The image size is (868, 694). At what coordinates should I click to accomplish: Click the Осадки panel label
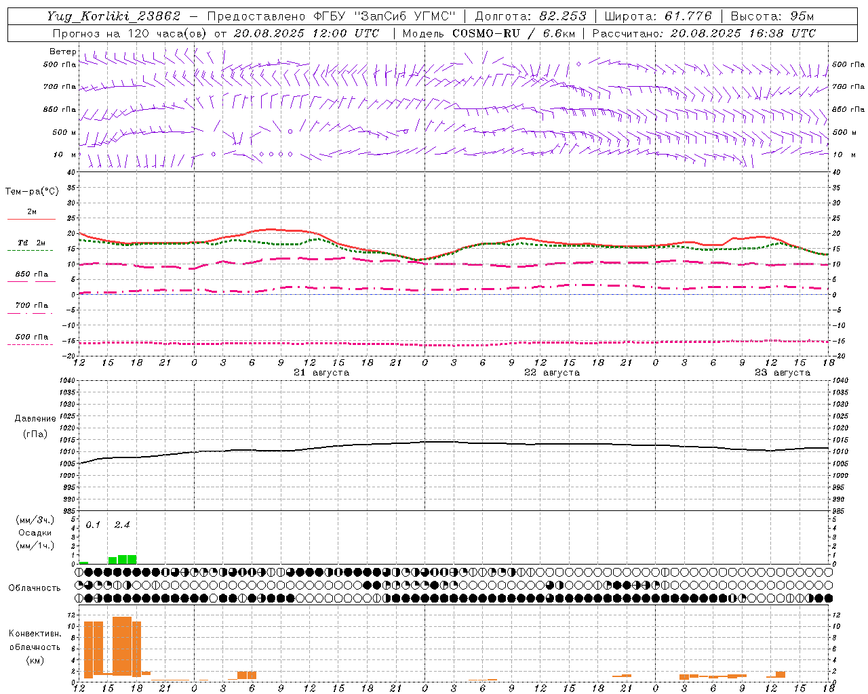[35, 533]
